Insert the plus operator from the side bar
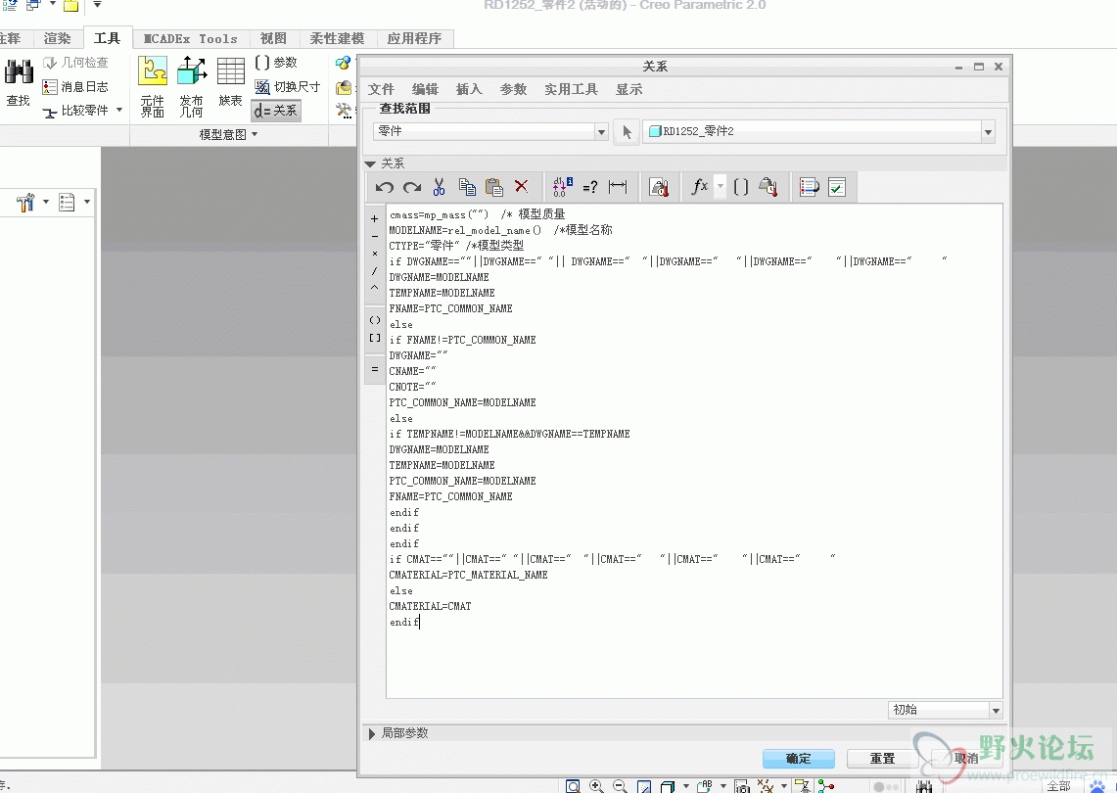This screenshot has height=793, width=1117. pos(375,218)
